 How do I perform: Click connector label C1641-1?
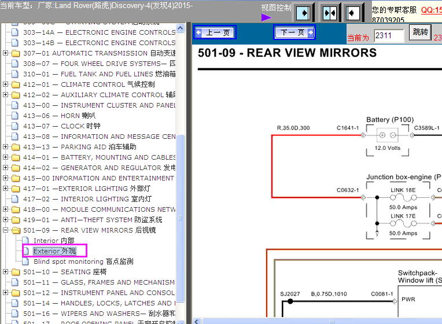pyautogui.click(x=348, y=128)
